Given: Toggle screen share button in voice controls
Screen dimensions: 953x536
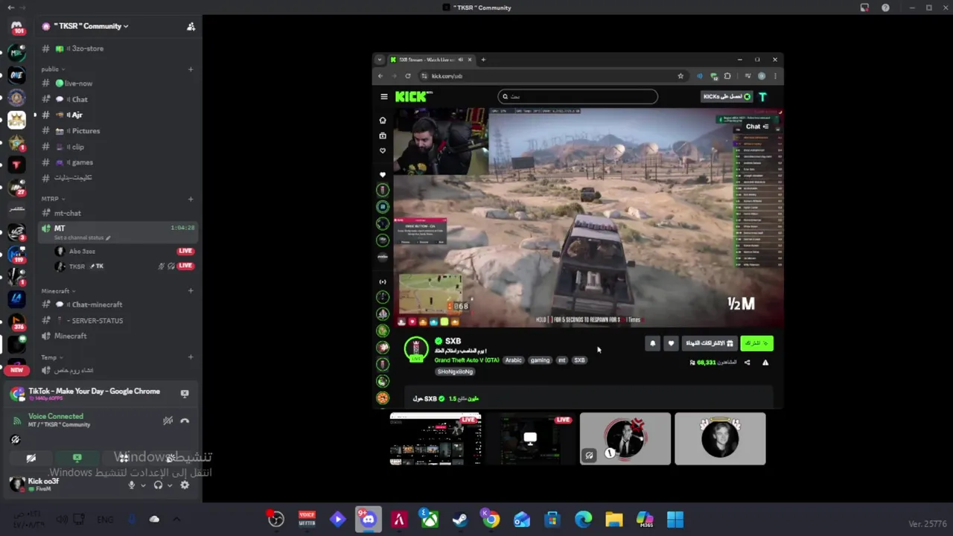Looking at the screenshot, I should (77, 458).
